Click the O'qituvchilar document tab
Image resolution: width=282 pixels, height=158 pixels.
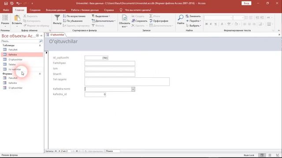[56, 35]
